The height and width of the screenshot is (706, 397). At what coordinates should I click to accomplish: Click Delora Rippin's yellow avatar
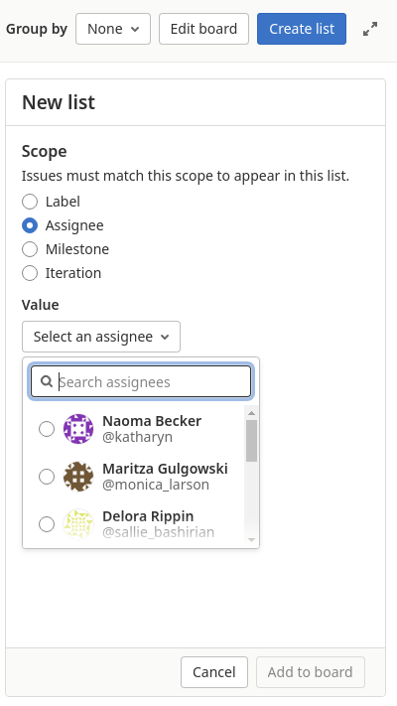[x=78, y=523]
